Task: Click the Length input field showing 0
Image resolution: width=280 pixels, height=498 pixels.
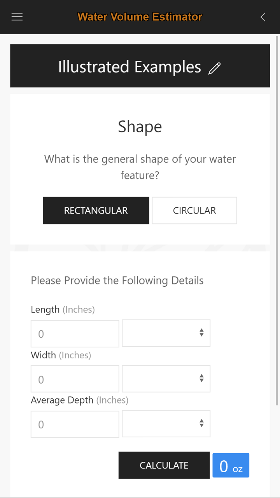Action: click(x=75, y=333)
